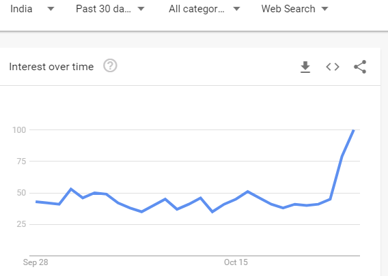The width and height of the screenshot is (388, 276).
Task: Select the Past 30 days time range
Action: 103,9
